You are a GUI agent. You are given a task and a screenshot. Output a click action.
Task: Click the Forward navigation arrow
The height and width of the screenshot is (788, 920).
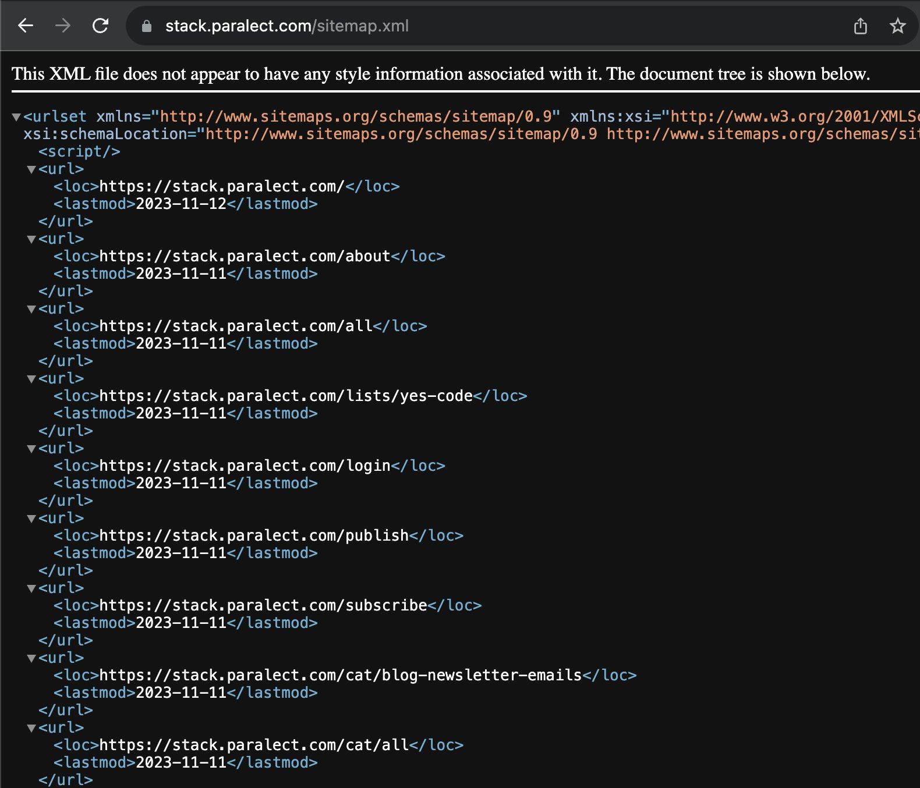point(63,26)
